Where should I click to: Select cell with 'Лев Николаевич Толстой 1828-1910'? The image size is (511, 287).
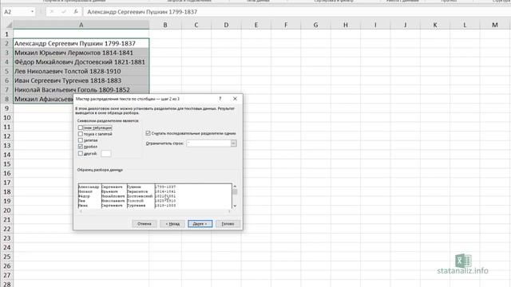click(x=81, y=71)
